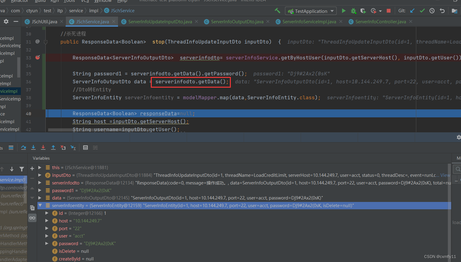Viewport: 461px width, 262px height.
Task: Commit changes via green checkmark Git icon
Action: (422, 11)
